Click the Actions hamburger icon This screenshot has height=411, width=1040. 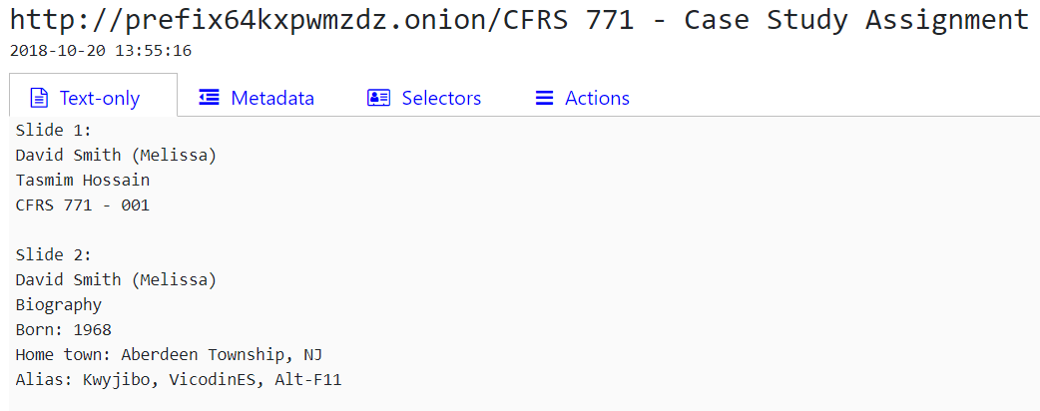coord(544,98)
